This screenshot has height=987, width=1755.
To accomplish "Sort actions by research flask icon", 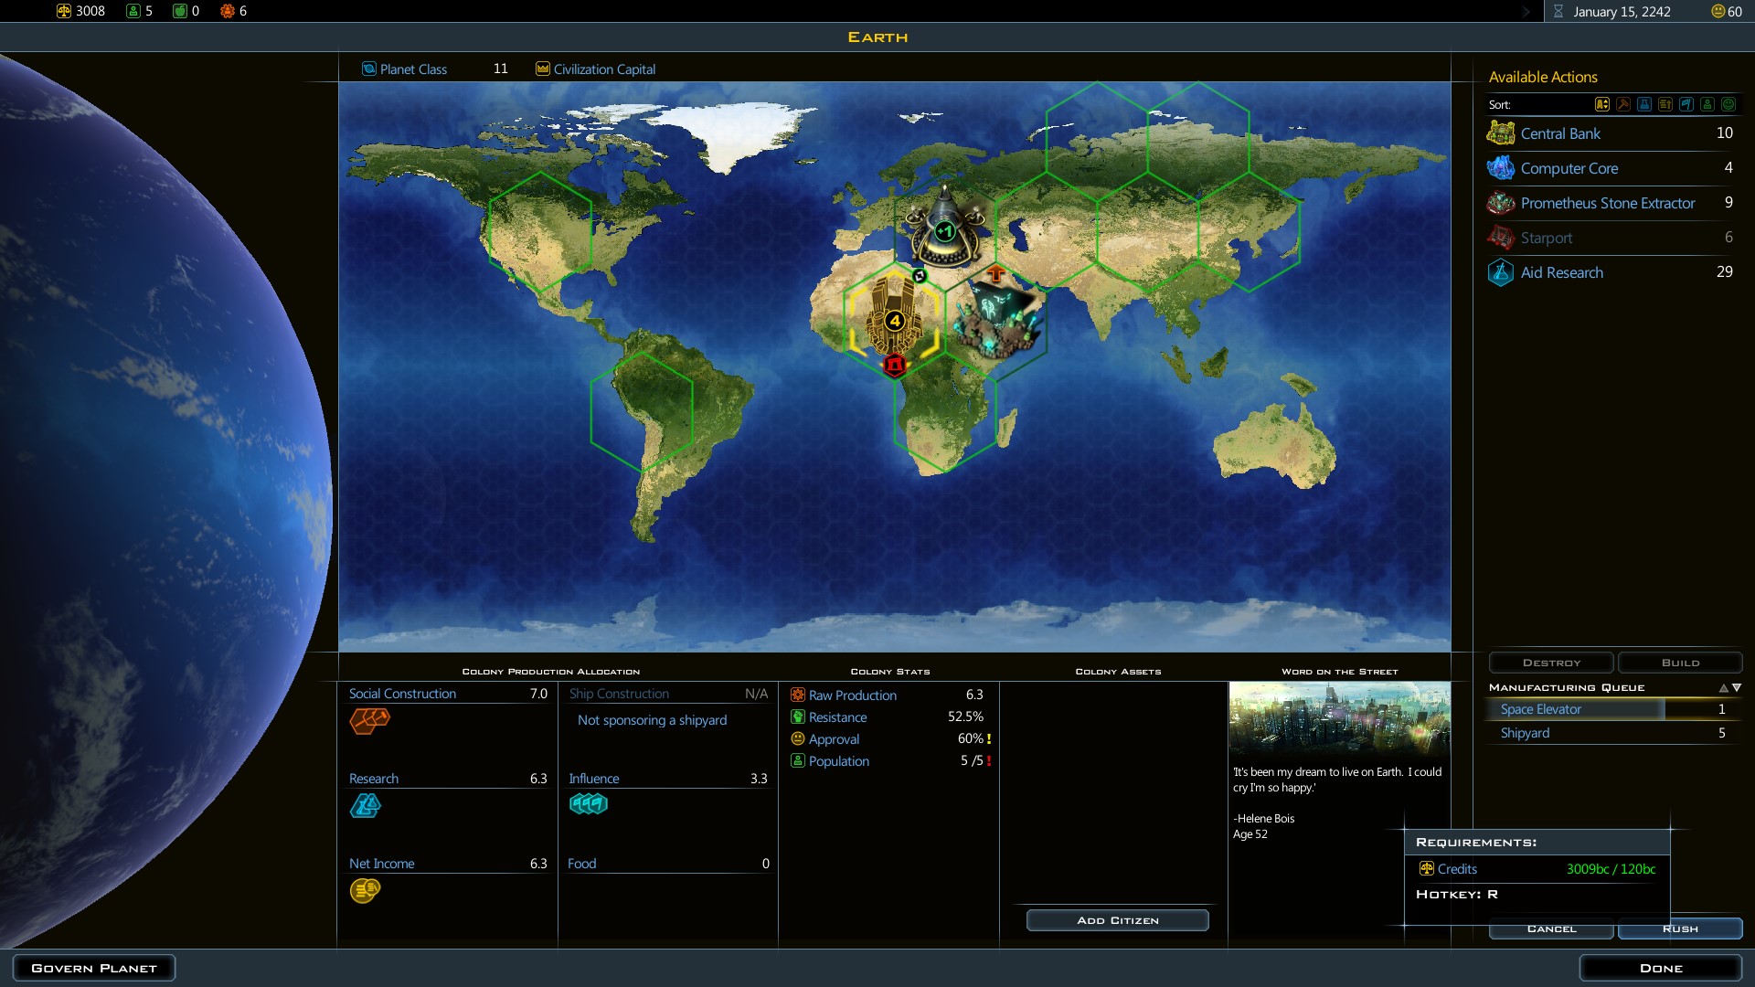I will pos(1644,104).
